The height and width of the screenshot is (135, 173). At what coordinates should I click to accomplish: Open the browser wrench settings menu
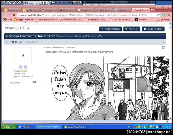[169, 15]
